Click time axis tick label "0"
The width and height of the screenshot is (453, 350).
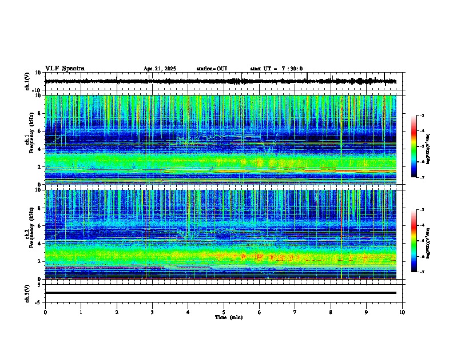coord(45,312)
